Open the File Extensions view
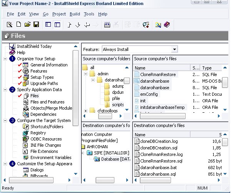The height and width of the screenshot is (193, 231). coord(44,152)
